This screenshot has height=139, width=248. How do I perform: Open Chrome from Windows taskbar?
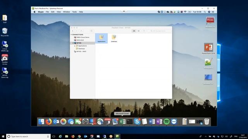coord(79,136)
